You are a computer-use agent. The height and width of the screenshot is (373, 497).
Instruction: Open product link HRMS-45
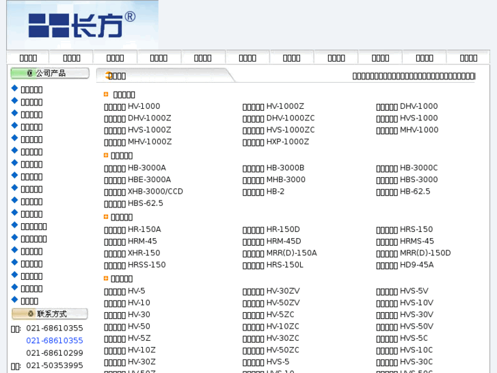tap(405, 242)
